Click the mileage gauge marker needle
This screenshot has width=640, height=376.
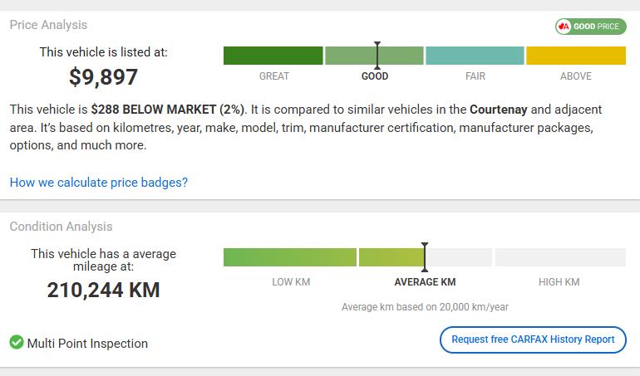pyautogui.click(x=425, y=257)
